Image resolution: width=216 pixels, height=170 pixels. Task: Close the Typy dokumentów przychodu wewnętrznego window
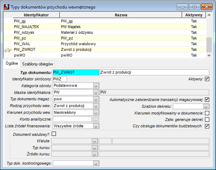(x=206, y=7)
